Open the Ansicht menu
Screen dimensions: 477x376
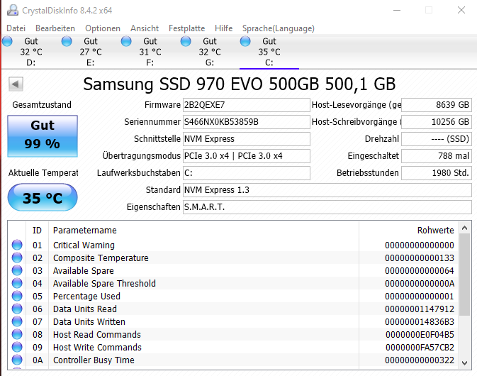tap(145, 28)
